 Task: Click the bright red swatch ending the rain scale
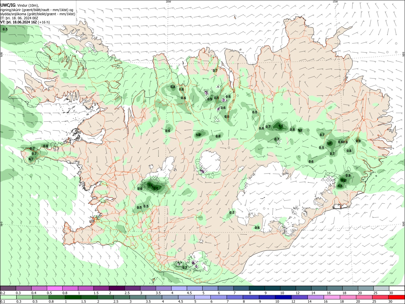[397, 297]
